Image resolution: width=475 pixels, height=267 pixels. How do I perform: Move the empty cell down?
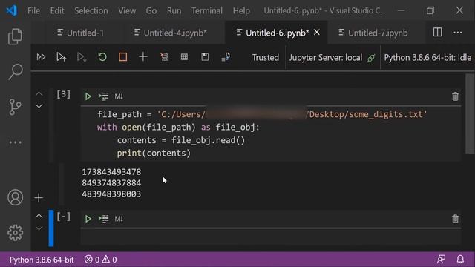[x=39, y=228]
